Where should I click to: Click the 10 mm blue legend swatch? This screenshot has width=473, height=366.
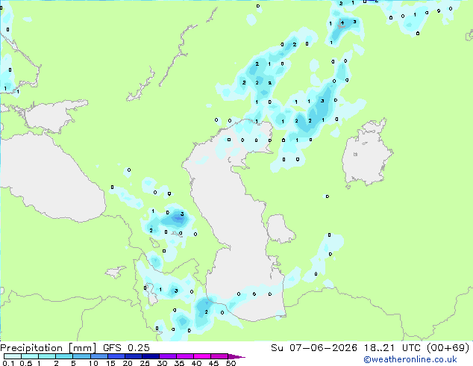99,356
